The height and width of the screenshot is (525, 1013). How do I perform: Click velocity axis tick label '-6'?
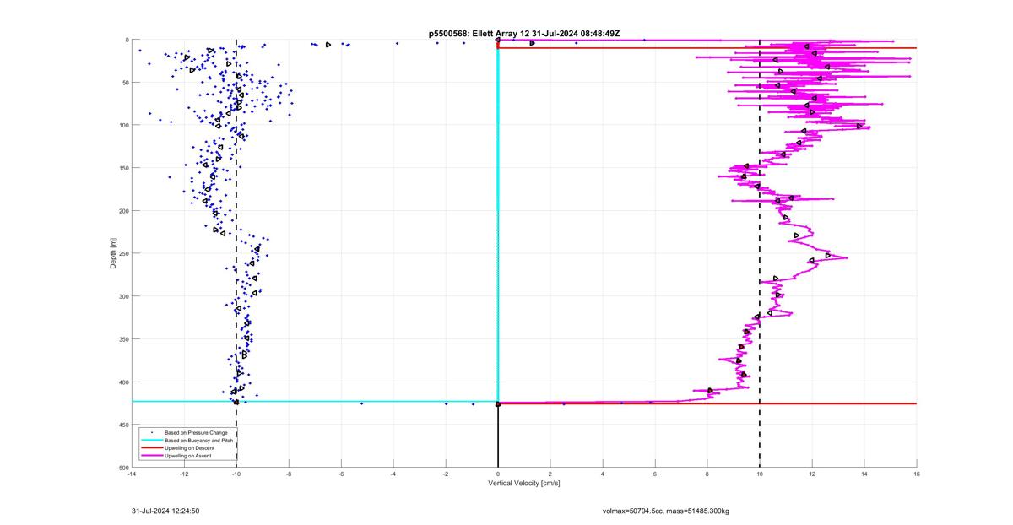click(x=341, y=474)
